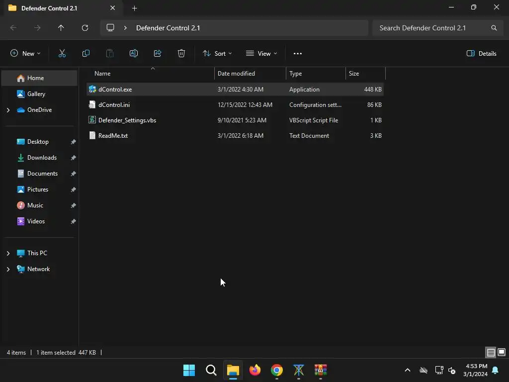Click the muted volume tray icon
The image size is (509, 382).
point(452,370)
